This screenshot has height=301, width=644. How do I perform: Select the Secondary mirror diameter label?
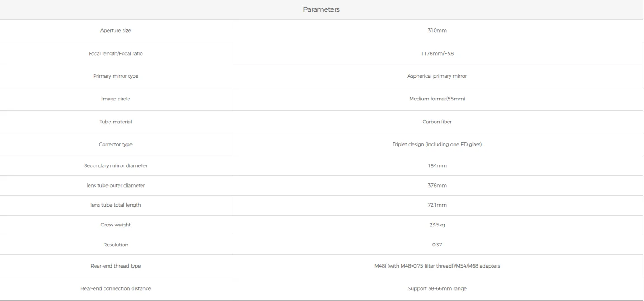point(116,166)
